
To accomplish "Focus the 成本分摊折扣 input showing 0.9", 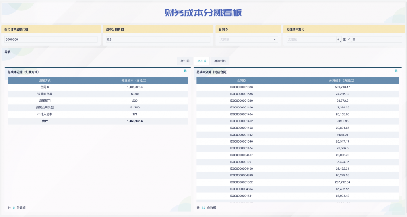I will [157, 39].
